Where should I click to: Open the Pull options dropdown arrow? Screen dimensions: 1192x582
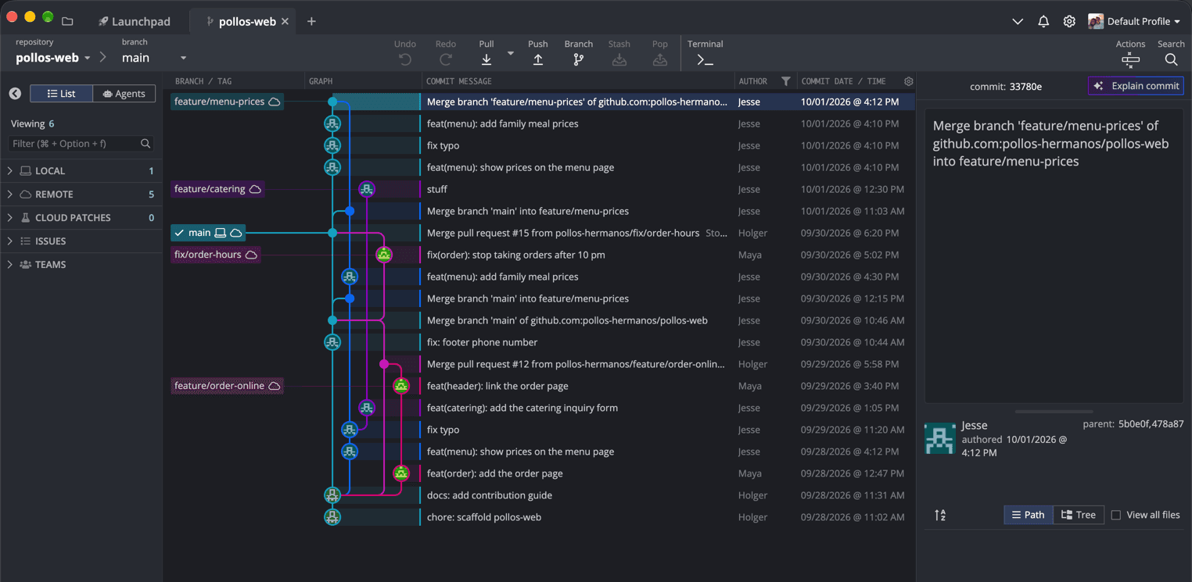(x=511, y=53)
